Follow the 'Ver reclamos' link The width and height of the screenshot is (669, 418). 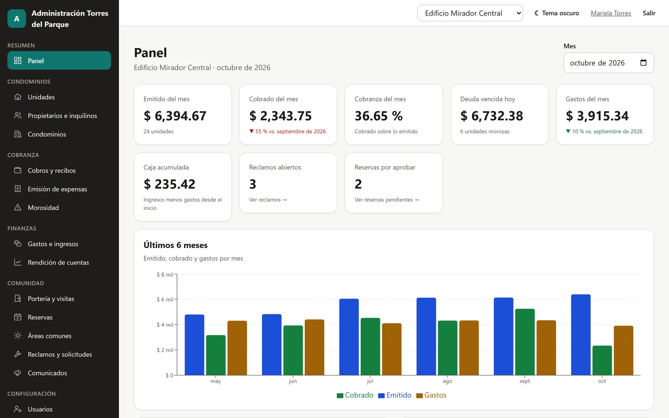coord(268,200)
